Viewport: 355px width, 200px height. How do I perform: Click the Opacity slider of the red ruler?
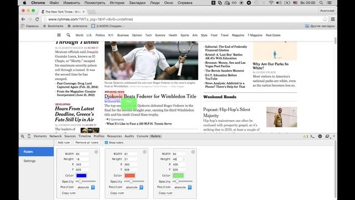134,182
